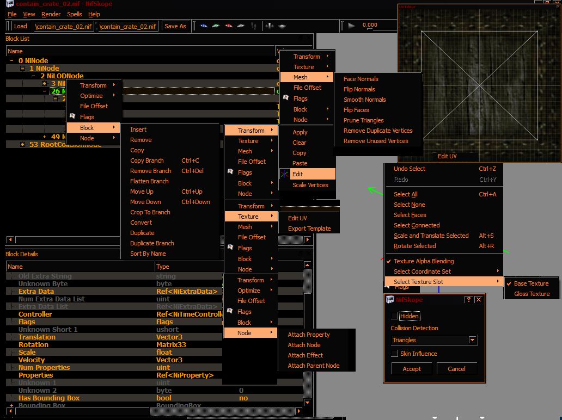Click the save file path field
The height and width of the screenshot is (420, 562).
[128, 27]
